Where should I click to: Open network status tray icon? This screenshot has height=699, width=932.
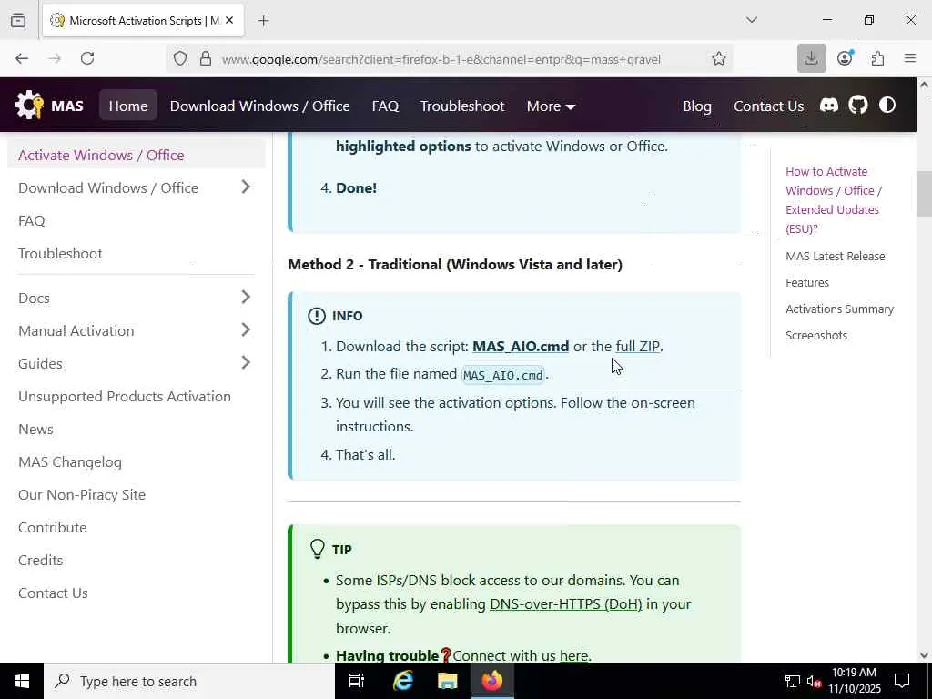(793, 681)
